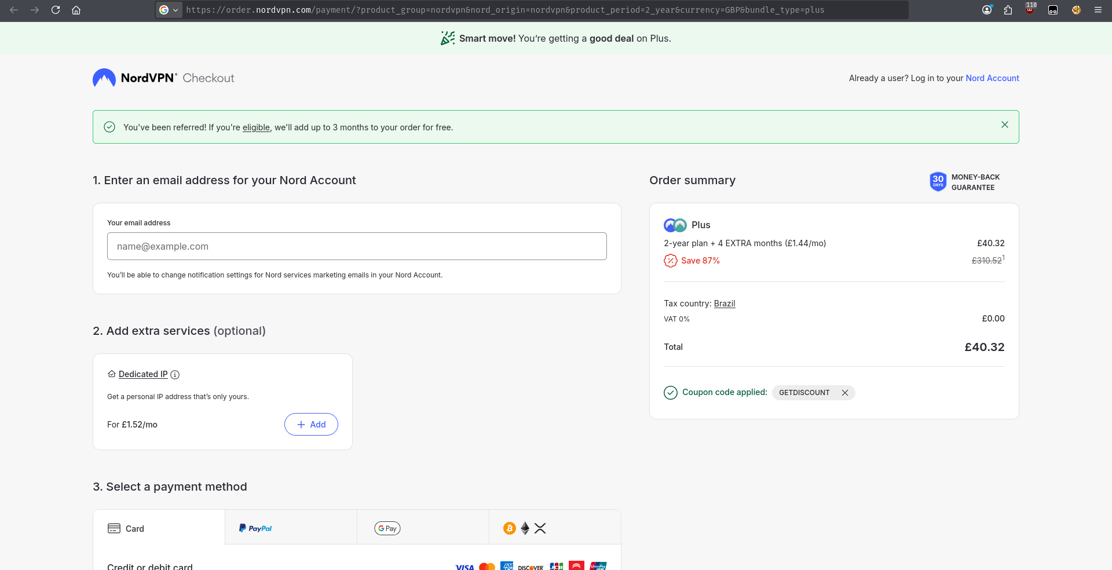
Task: Click the crossed-out £310.52 price
Action: tap(987, 261)
